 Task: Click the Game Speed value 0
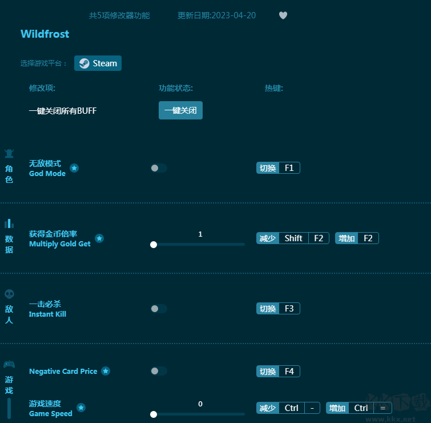point(200,404)
